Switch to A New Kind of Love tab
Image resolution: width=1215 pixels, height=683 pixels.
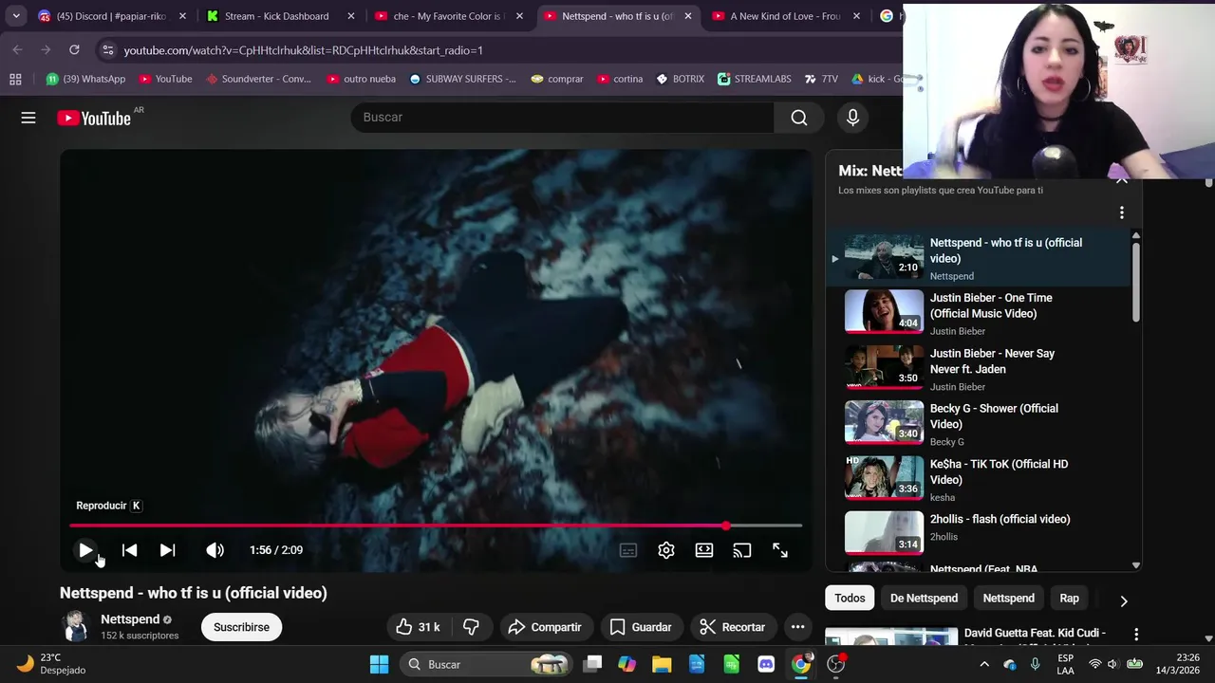[787, 16]
